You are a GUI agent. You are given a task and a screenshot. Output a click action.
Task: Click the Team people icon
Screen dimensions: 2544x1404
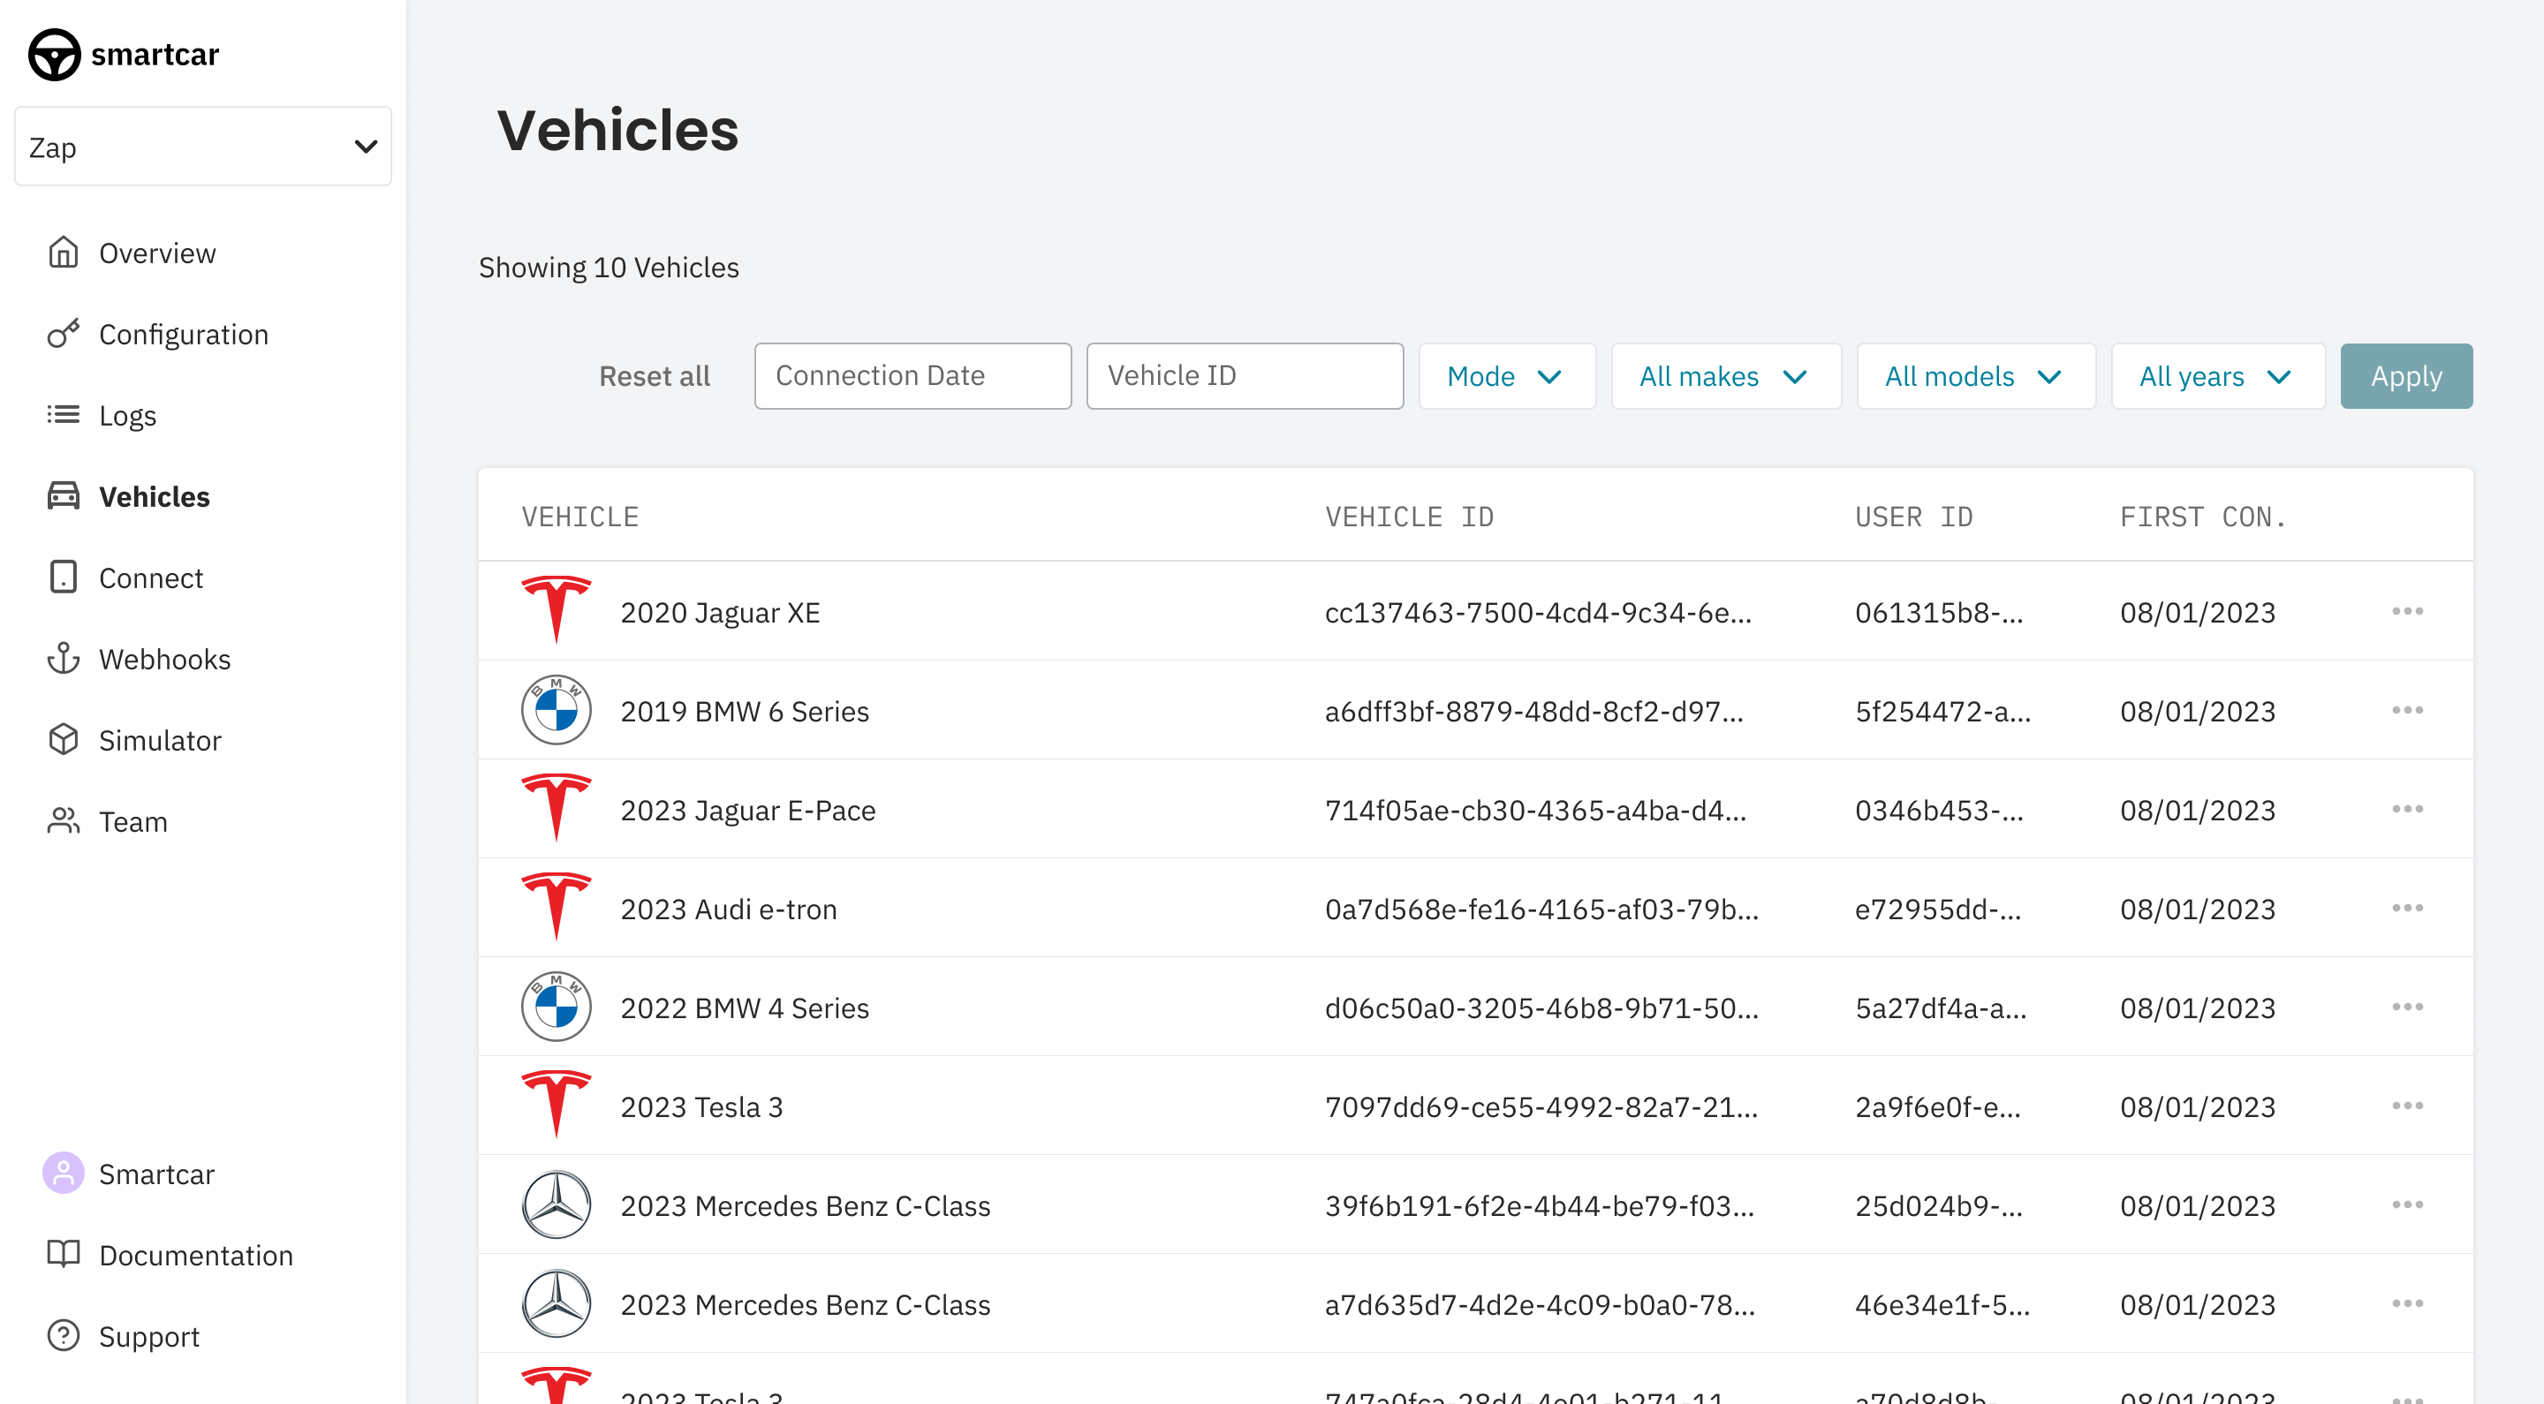pos(64,820)
